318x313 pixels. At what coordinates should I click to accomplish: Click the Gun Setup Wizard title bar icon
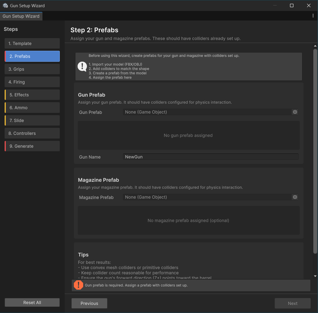(x=5, y=5)
